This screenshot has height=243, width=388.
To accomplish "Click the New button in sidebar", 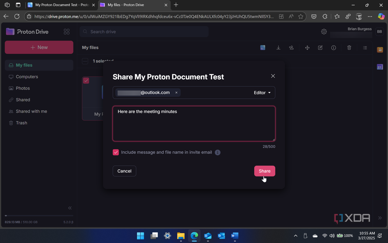I will (39, 47).
